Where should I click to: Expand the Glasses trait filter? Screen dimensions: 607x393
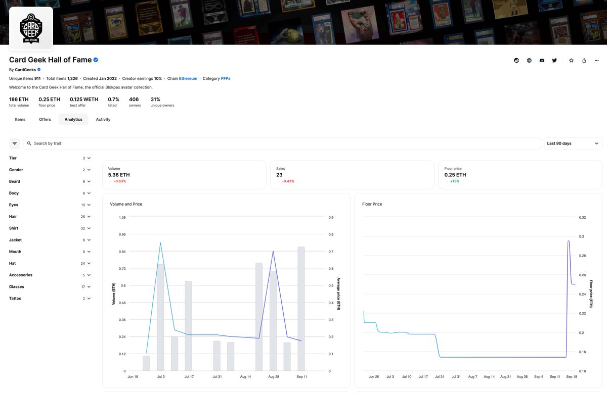(50, 286)
